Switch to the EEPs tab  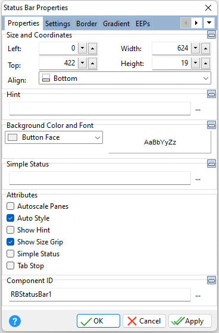tap(143, 24)
